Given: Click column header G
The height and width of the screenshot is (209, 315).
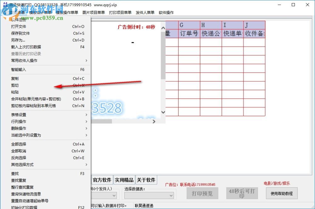Looking at the screenshot, I should pyautogui.click(x=189, y=25).
